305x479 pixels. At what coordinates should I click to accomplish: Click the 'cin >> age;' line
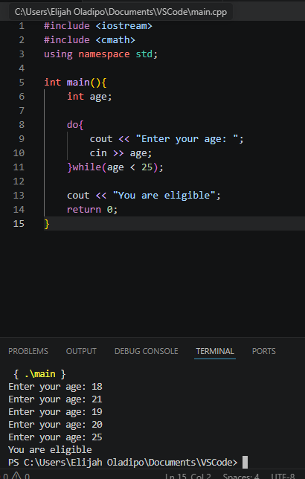121,153
